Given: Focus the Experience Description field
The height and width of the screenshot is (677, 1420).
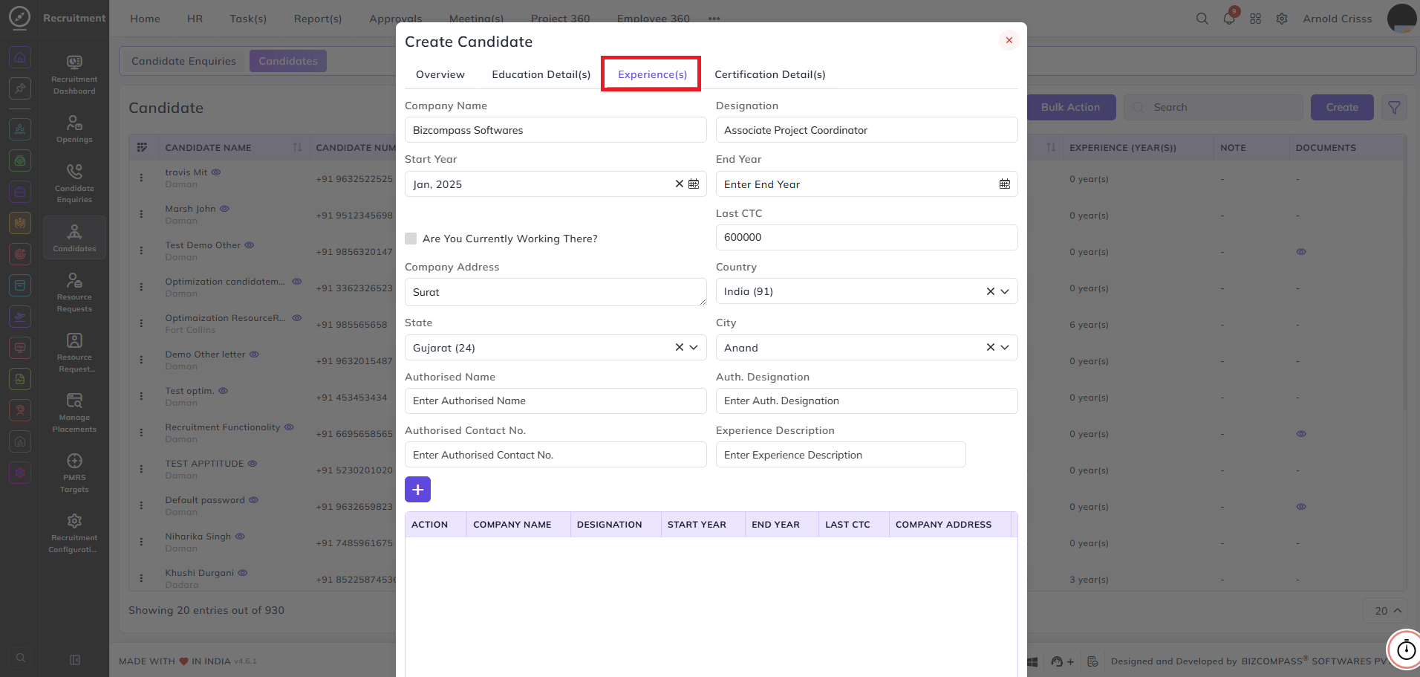Looking at the screenshot, I should (x=841, y=455).
